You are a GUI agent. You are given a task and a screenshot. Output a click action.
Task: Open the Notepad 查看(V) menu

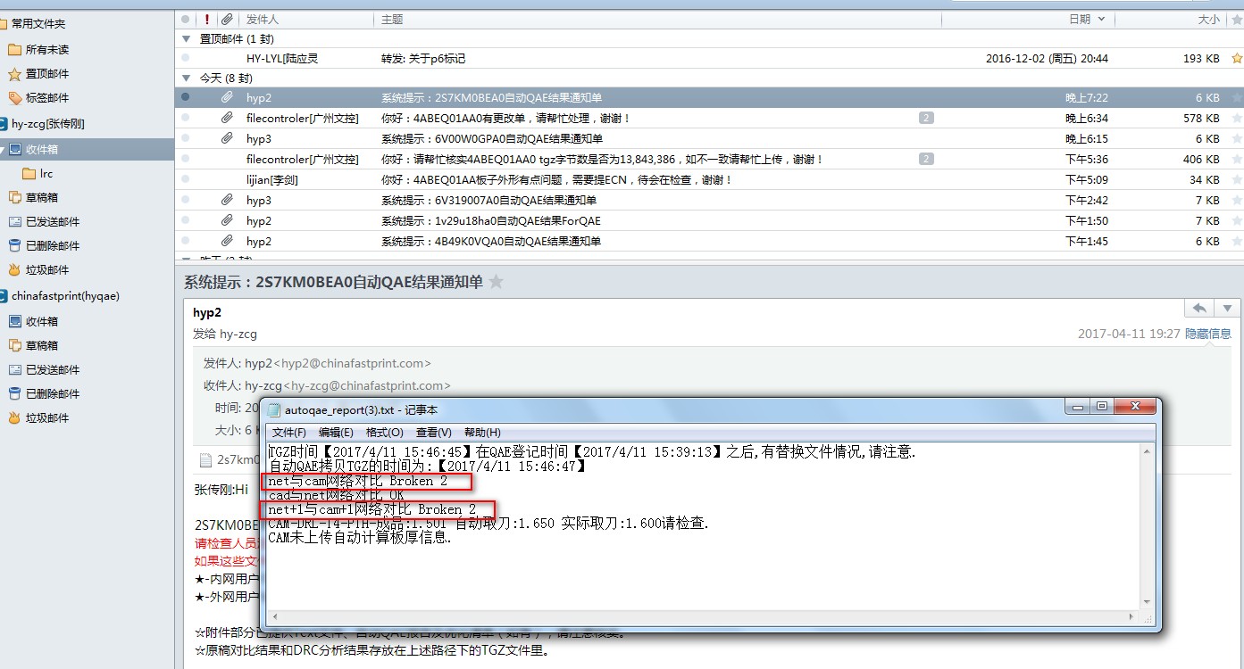click(434, 433)
